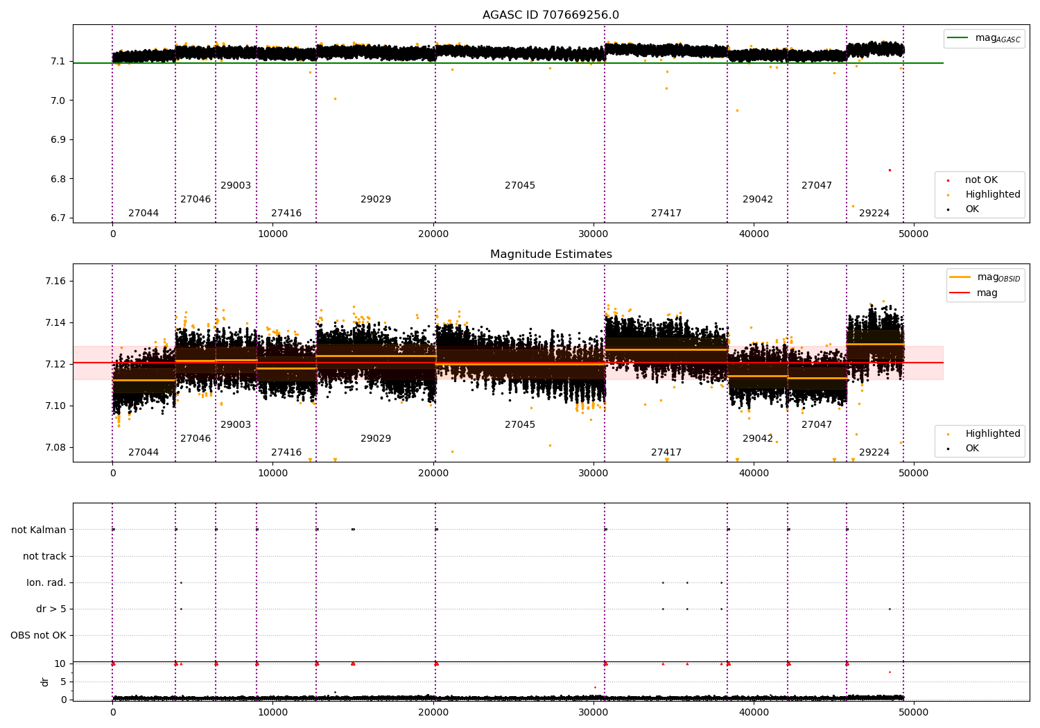The image size is (1040, 728).
Task: Click y-axis tick 6.7 in the top plot
Action: (x=59, y=218)
